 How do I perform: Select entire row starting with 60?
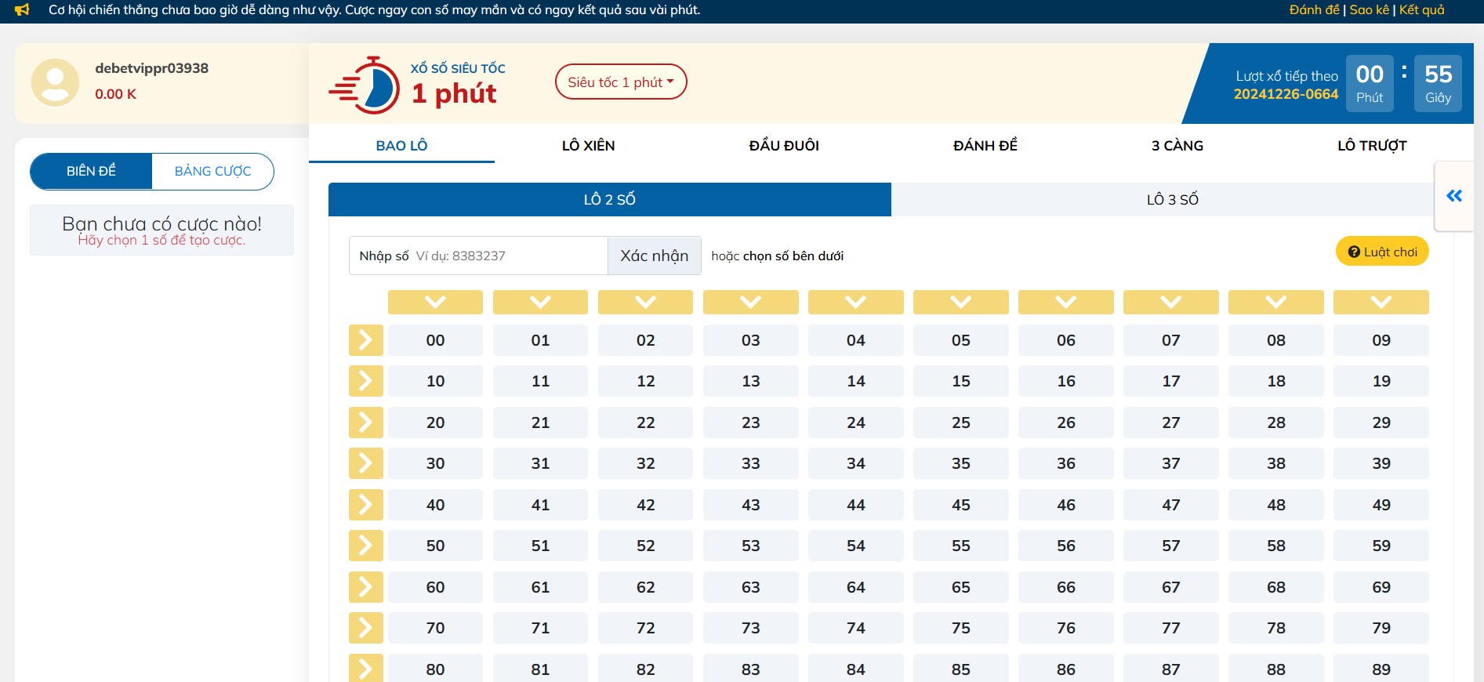click(x=365, y=587)
